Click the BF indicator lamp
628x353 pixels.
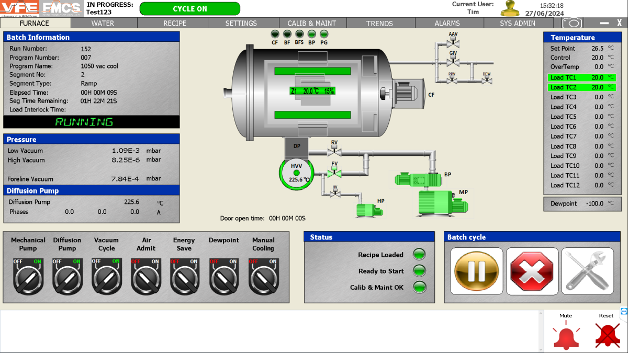click(x=287, y=34)
